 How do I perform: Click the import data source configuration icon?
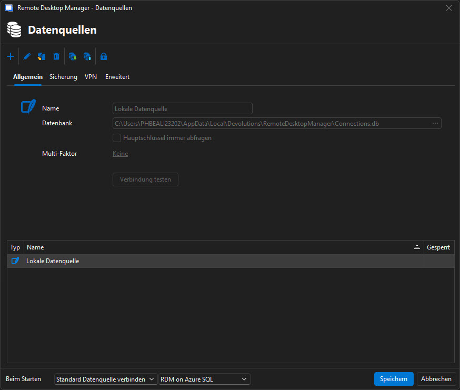coord(73,56)
